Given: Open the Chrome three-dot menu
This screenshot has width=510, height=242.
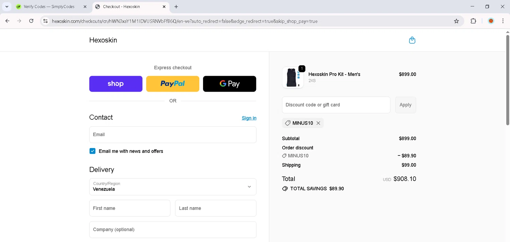Looking at the screenshot, I should tap(503, 21).
